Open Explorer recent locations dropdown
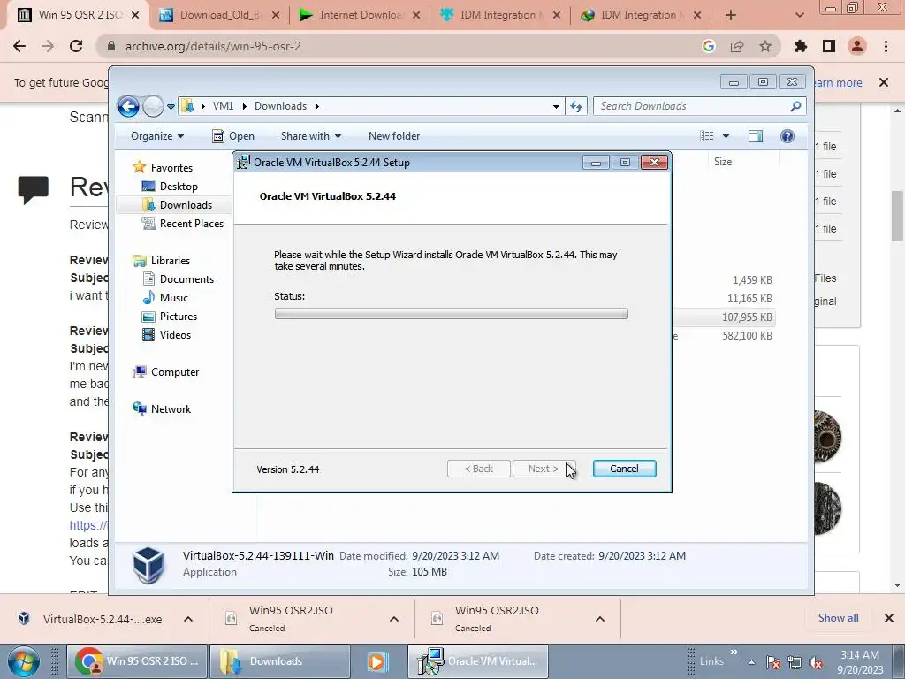Viewport: 905px width, 679px height. (171, 107)
